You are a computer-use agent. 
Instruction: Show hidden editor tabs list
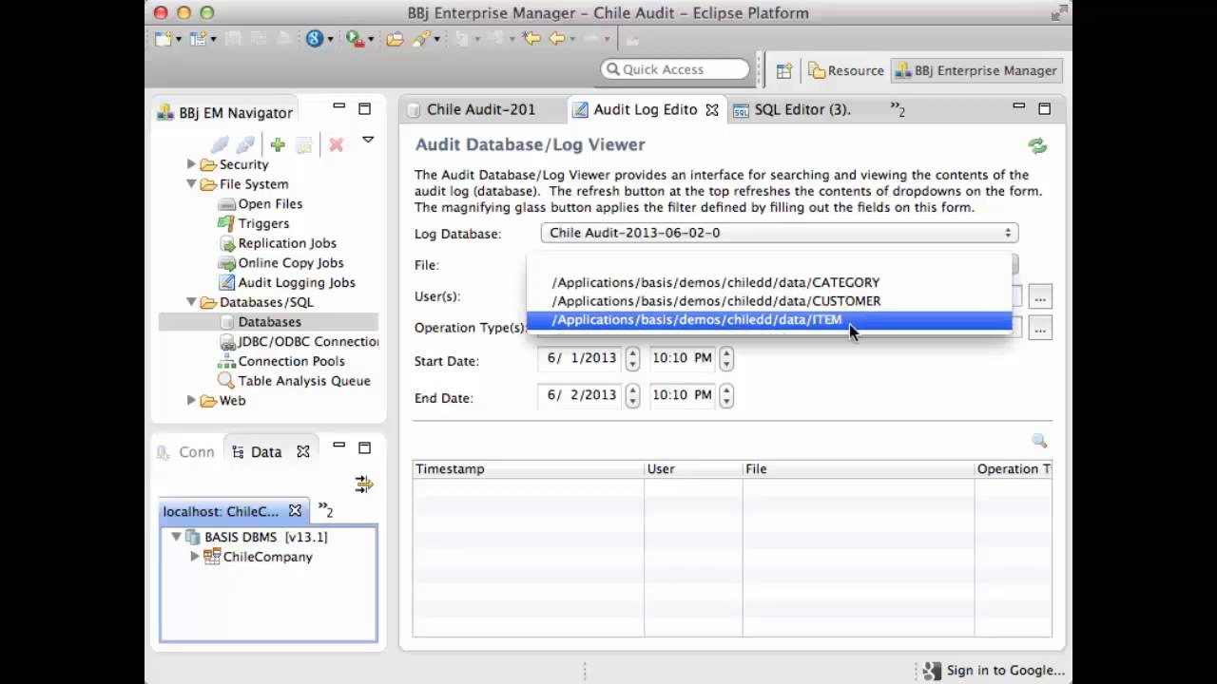(898, 110)
